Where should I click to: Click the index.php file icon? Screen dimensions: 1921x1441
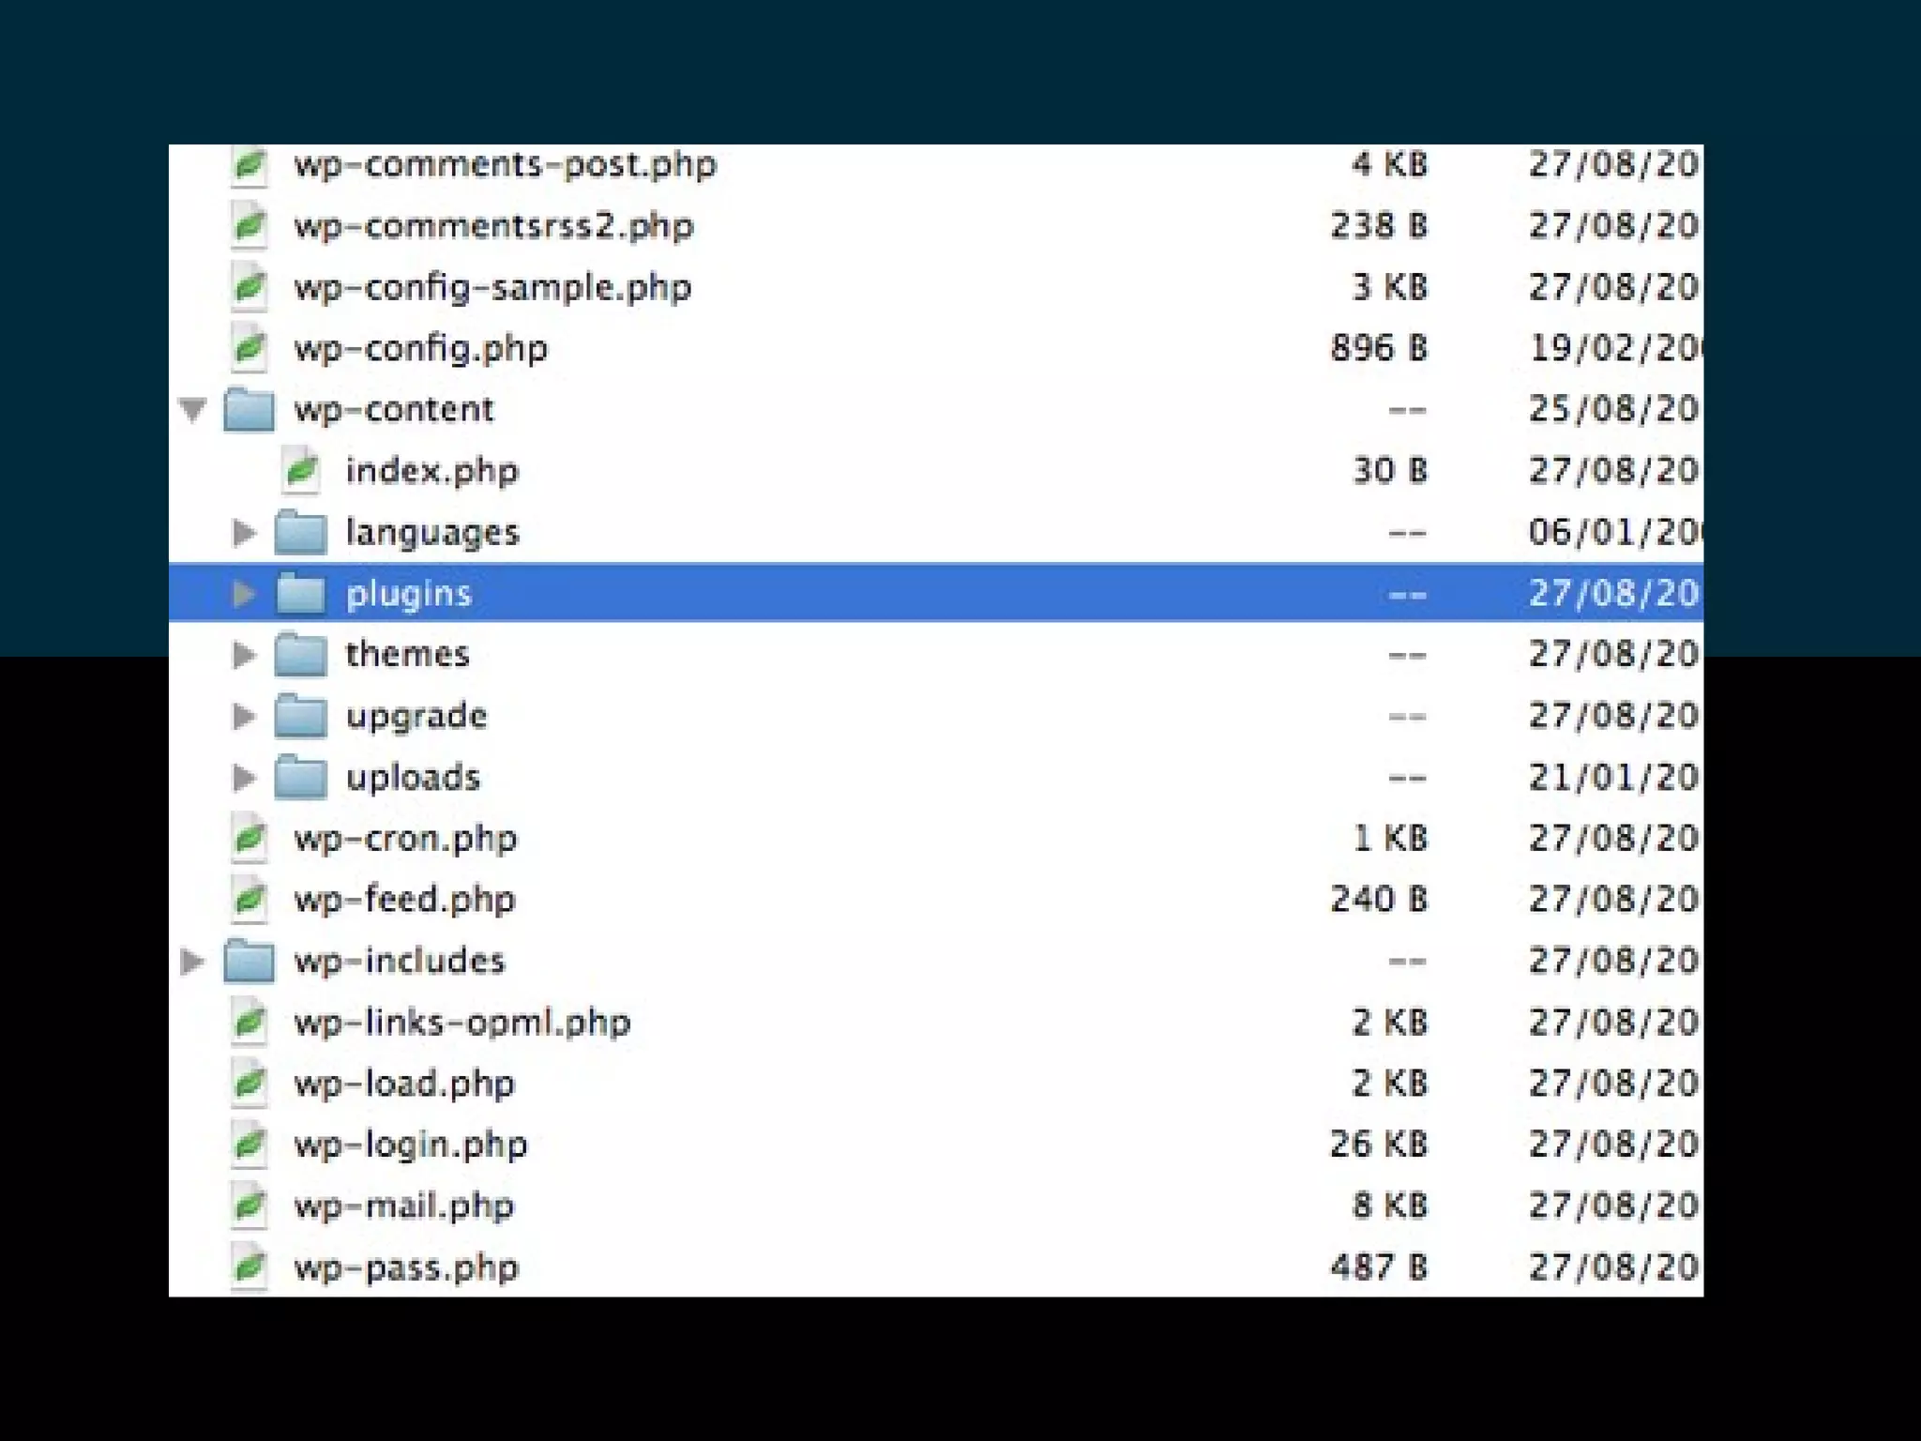301,471
